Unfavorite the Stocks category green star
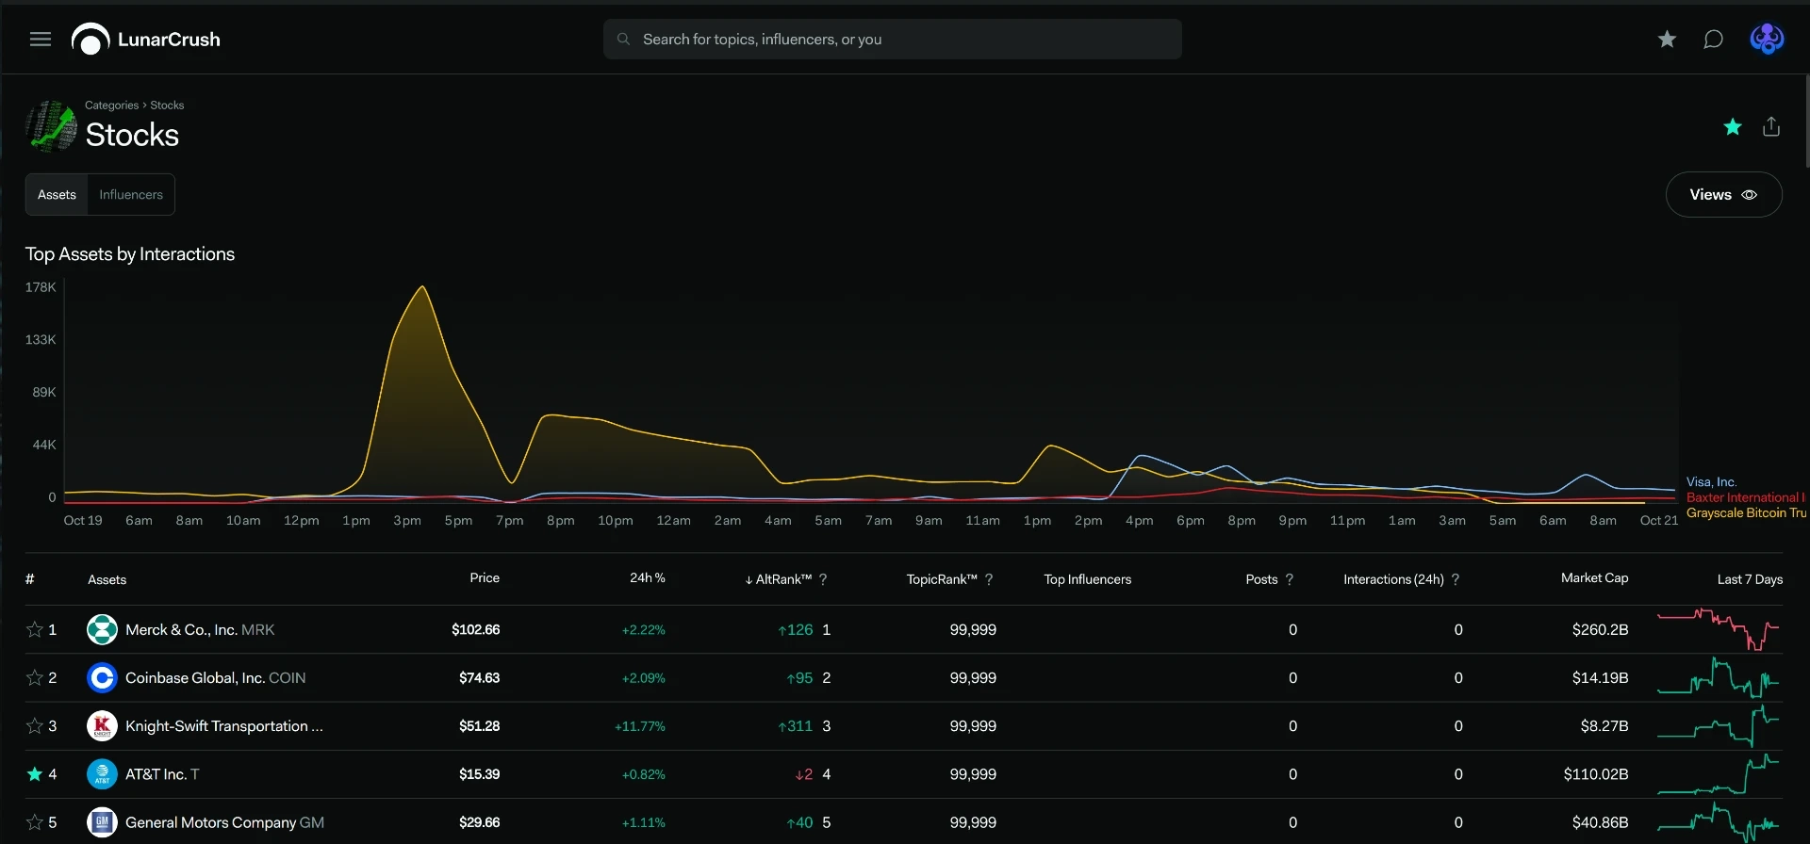 click(1733, 127)
